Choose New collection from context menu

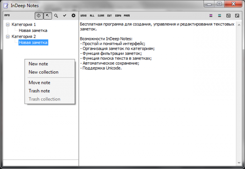click(x=50, y=72)
